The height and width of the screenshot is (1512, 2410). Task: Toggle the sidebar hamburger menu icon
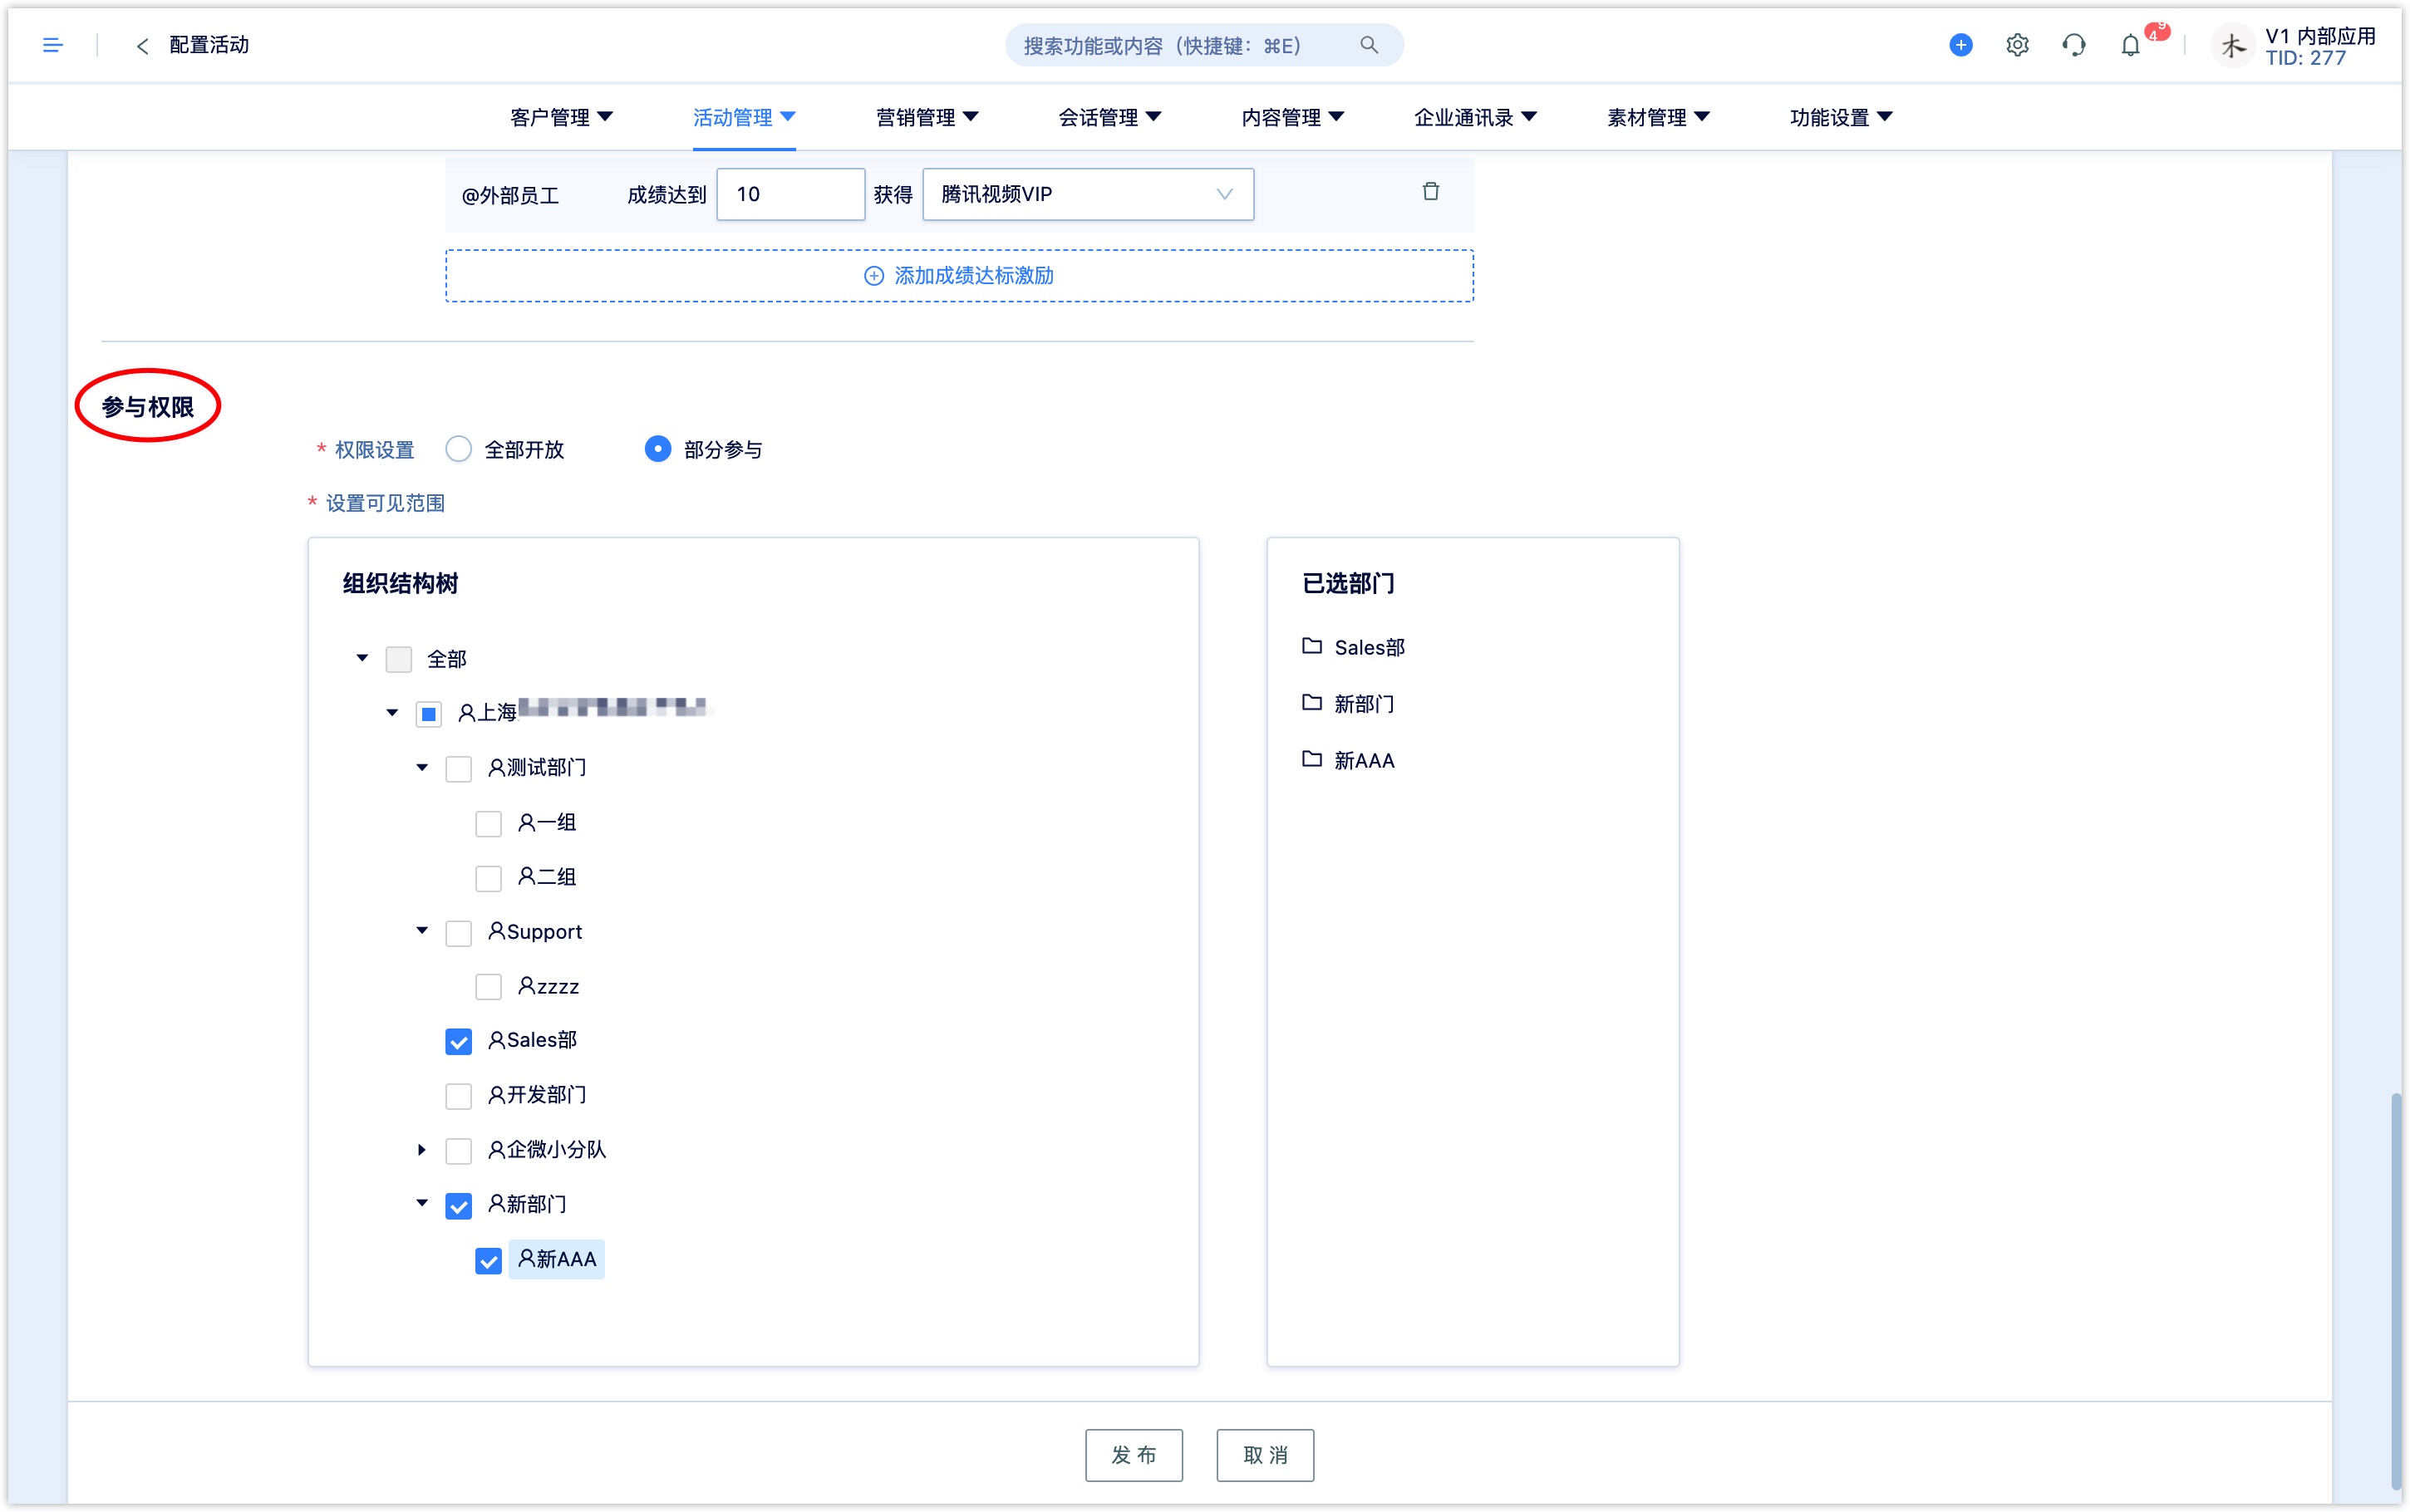coord(52,45)
